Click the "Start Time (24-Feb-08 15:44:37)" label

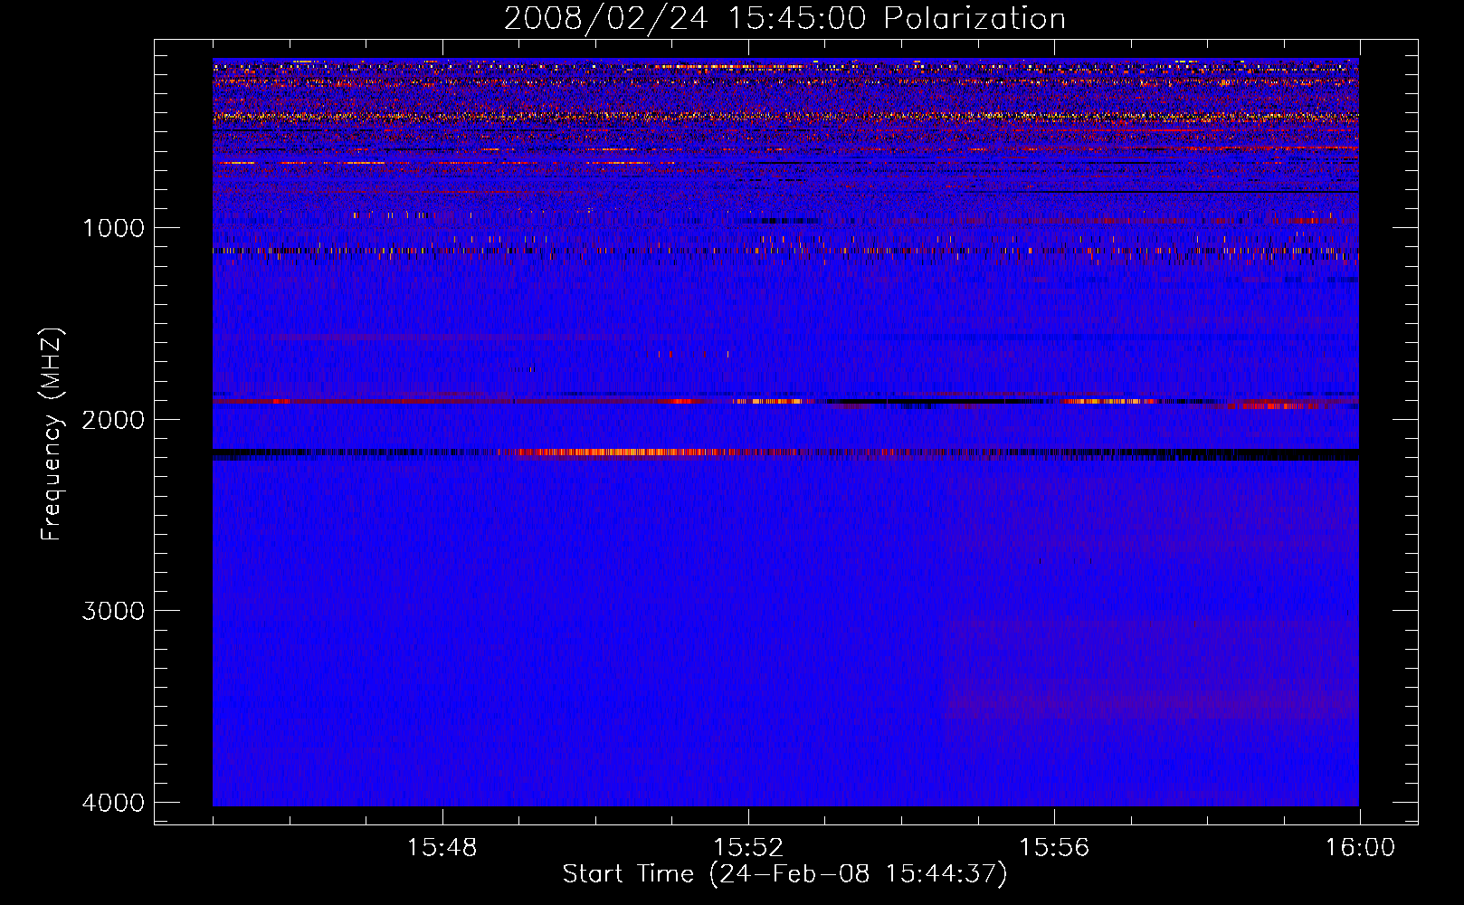pos(784,874)
